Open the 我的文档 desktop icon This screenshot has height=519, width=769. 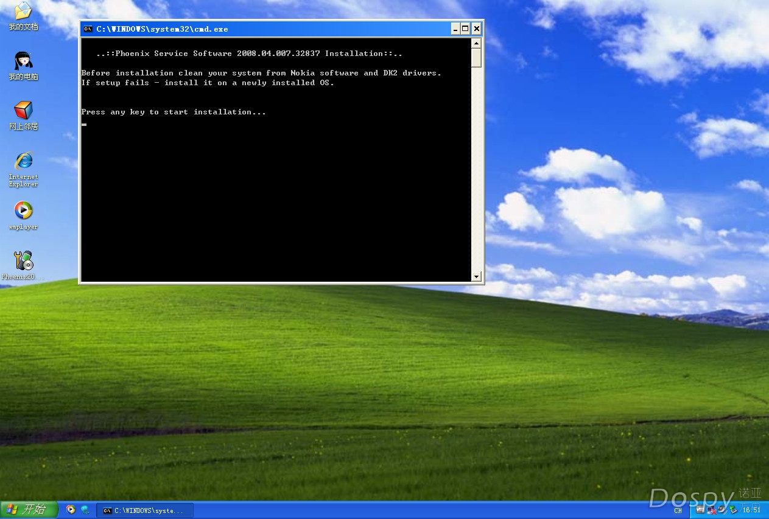pos(23,16)
